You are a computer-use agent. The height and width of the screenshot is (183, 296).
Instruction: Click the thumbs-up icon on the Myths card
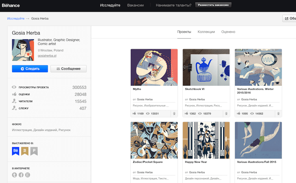pos(134,114)
